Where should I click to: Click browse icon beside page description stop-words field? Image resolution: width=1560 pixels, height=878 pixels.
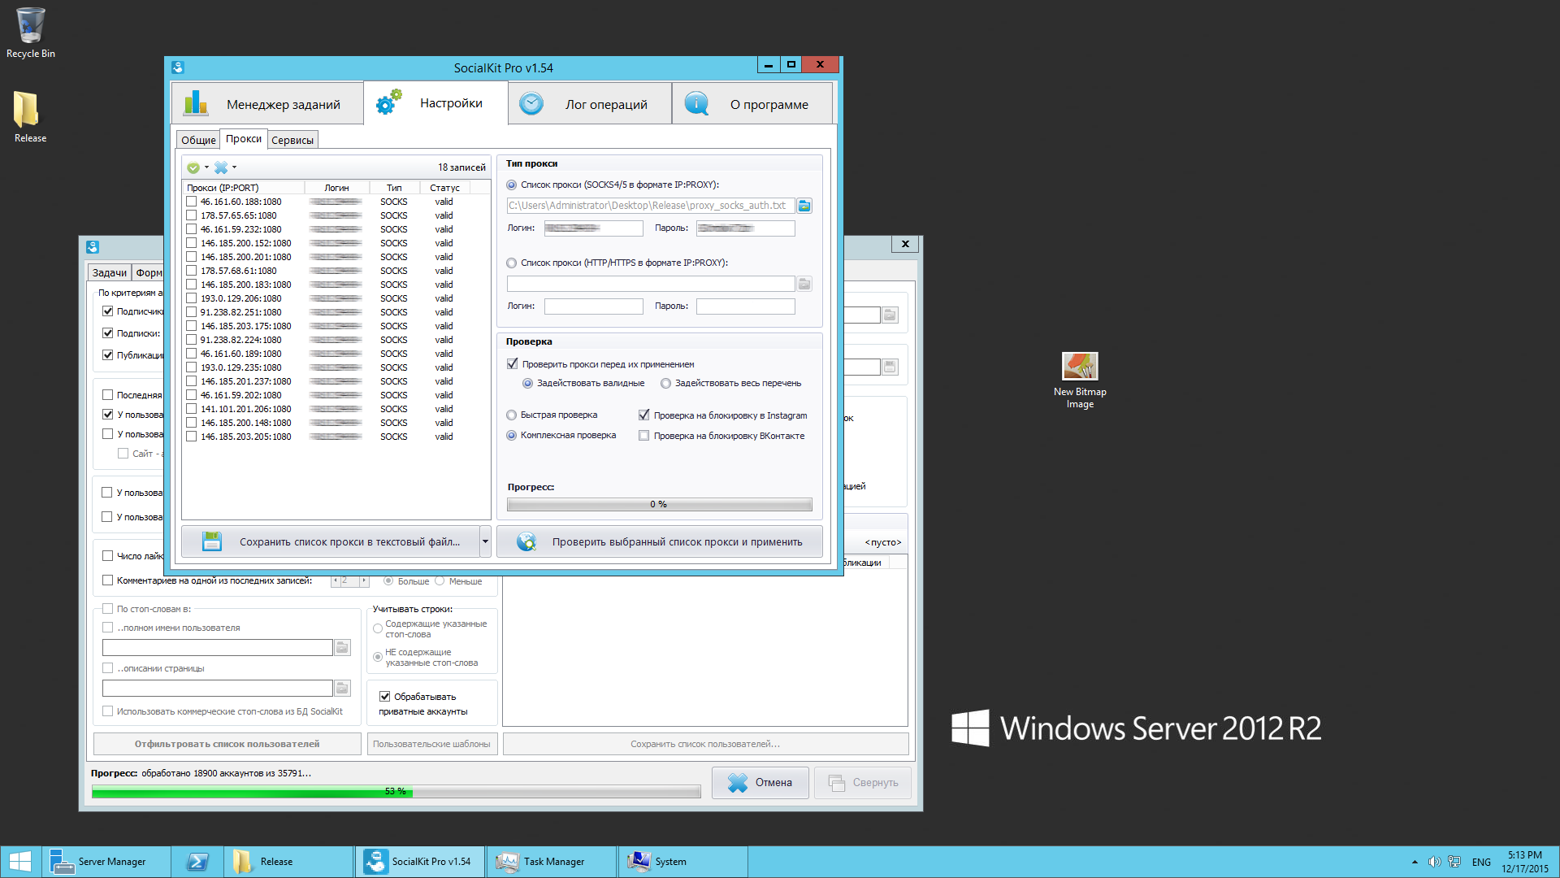343,688
